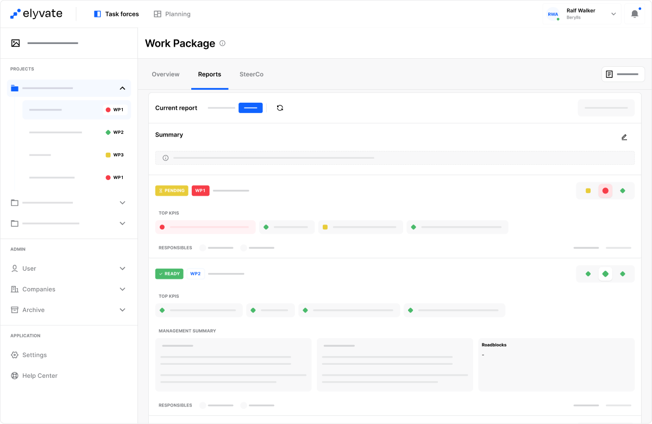Viewport: 652px width, 424px height.
Task: Click the grey button right of Current report
Action: coord(606,108)
